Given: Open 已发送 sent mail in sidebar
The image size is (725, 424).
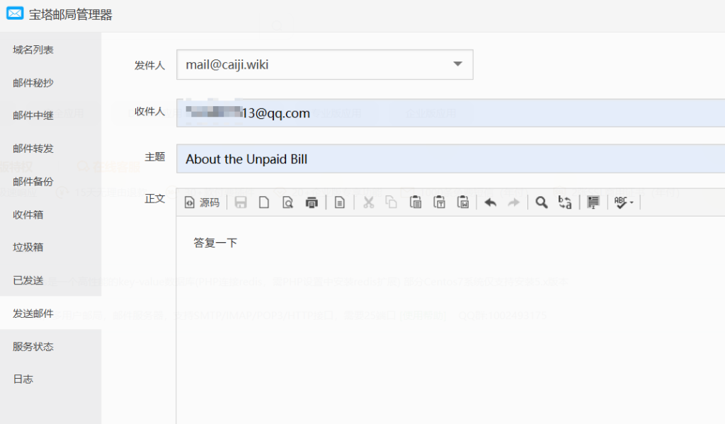Looking at the screenshot, I should point(28,280).
